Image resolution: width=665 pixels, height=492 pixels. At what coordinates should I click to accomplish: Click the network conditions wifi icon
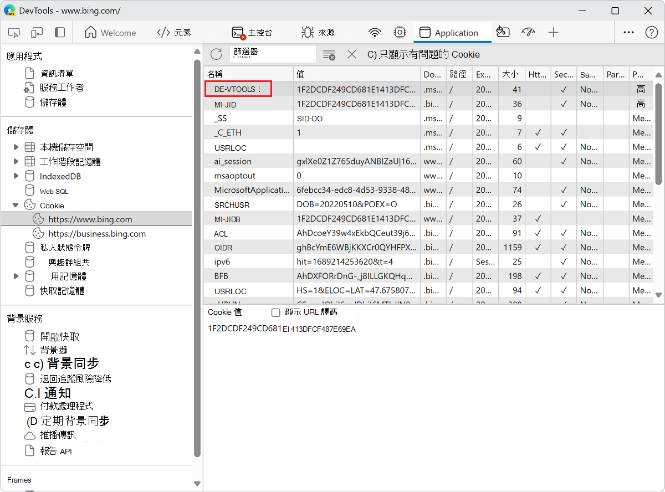[375, 33]
